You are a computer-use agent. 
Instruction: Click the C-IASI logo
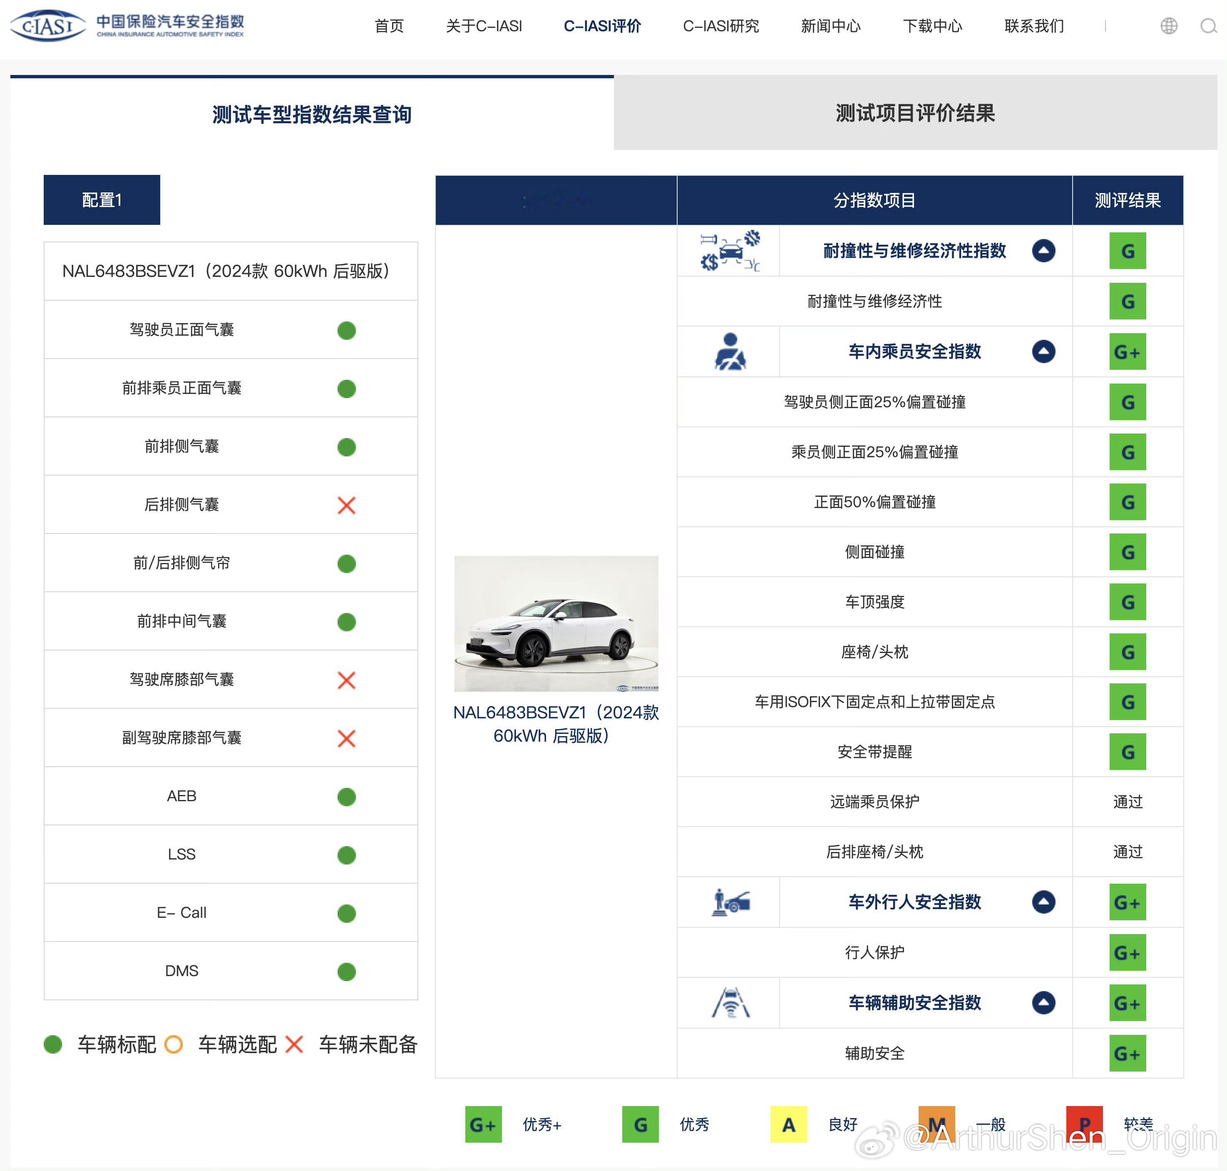[x=127, y=25]
